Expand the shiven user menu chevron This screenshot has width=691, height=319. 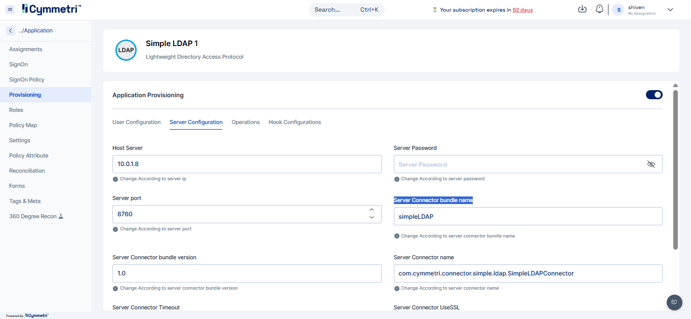(670, 10)
